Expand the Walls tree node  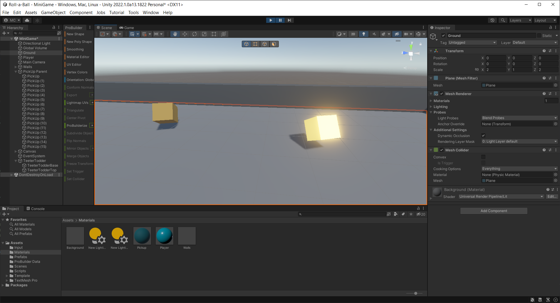point(16,67)
